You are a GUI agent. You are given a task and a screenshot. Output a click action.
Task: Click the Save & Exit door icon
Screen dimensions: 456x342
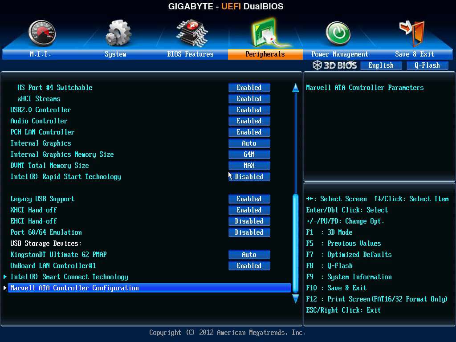[412, 33]
